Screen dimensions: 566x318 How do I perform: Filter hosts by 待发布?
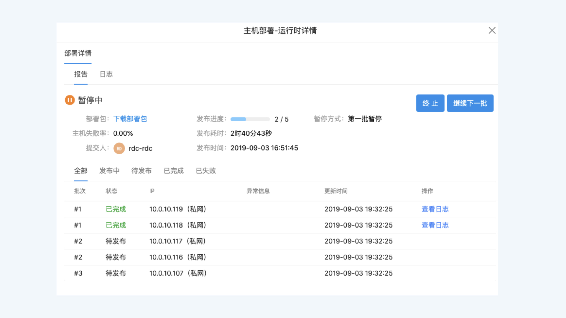point(141,171)
